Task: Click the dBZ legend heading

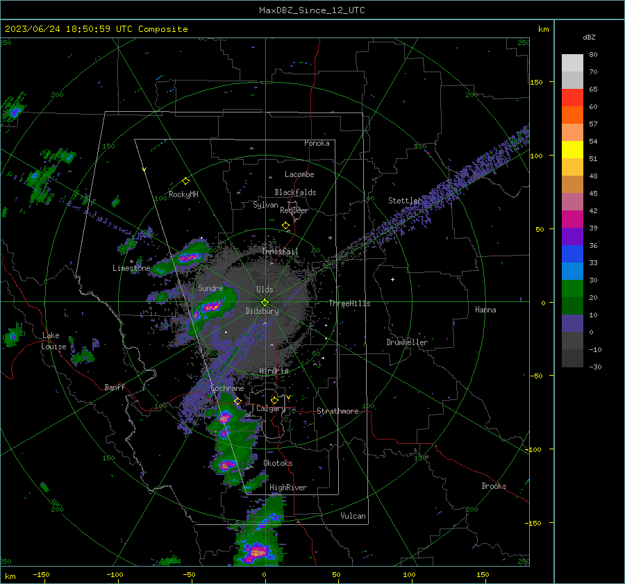Action: tap(589, 37)
